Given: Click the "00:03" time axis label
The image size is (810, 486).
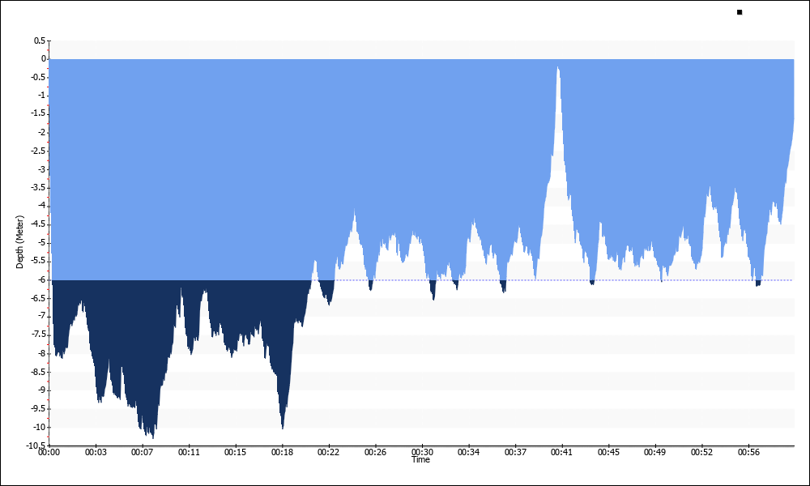Looking at the screenshot, I should pyautogui.click(x=96, y=453).
